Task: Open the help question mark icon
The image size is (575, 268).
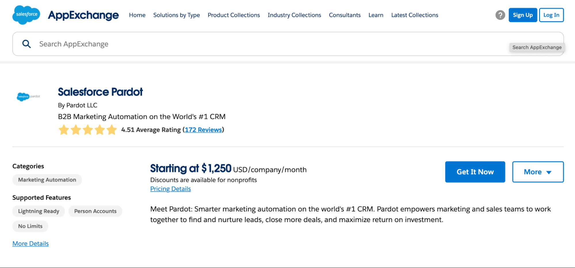Action: 500,15
